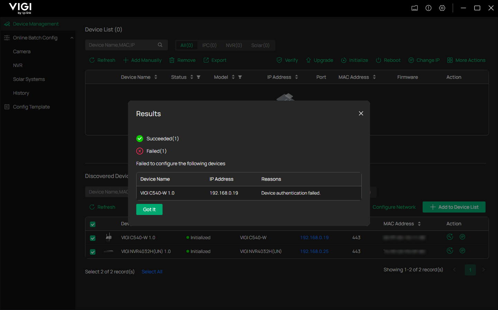Image resolution: width=498 pixels, height=310 pixels.
Task: Click the Change IP toolbar button
Action: coord(424,60)
